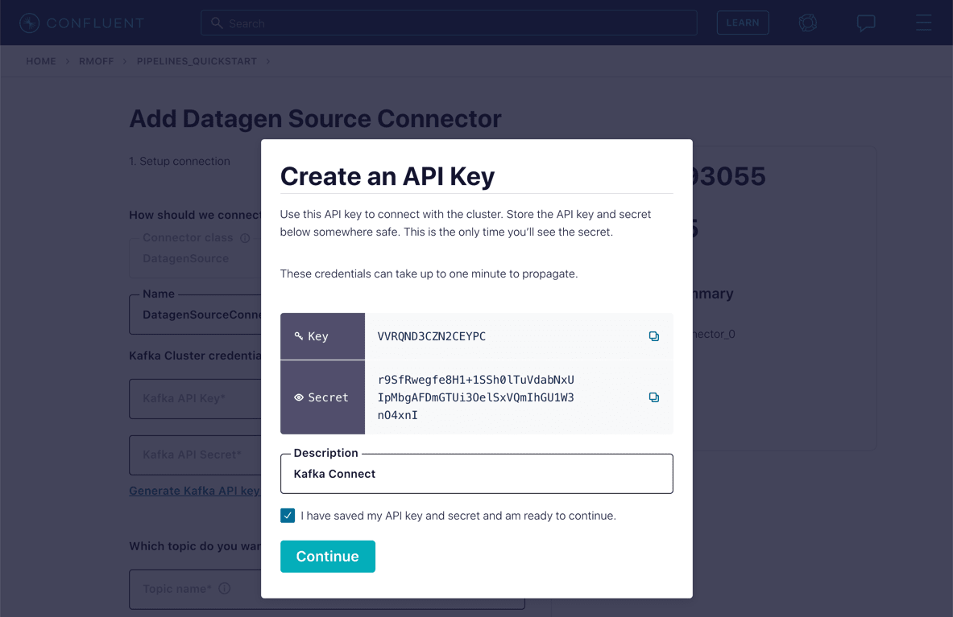Click the Continue button
Viewport: 953px width, 617px height.
pos(328,557)
